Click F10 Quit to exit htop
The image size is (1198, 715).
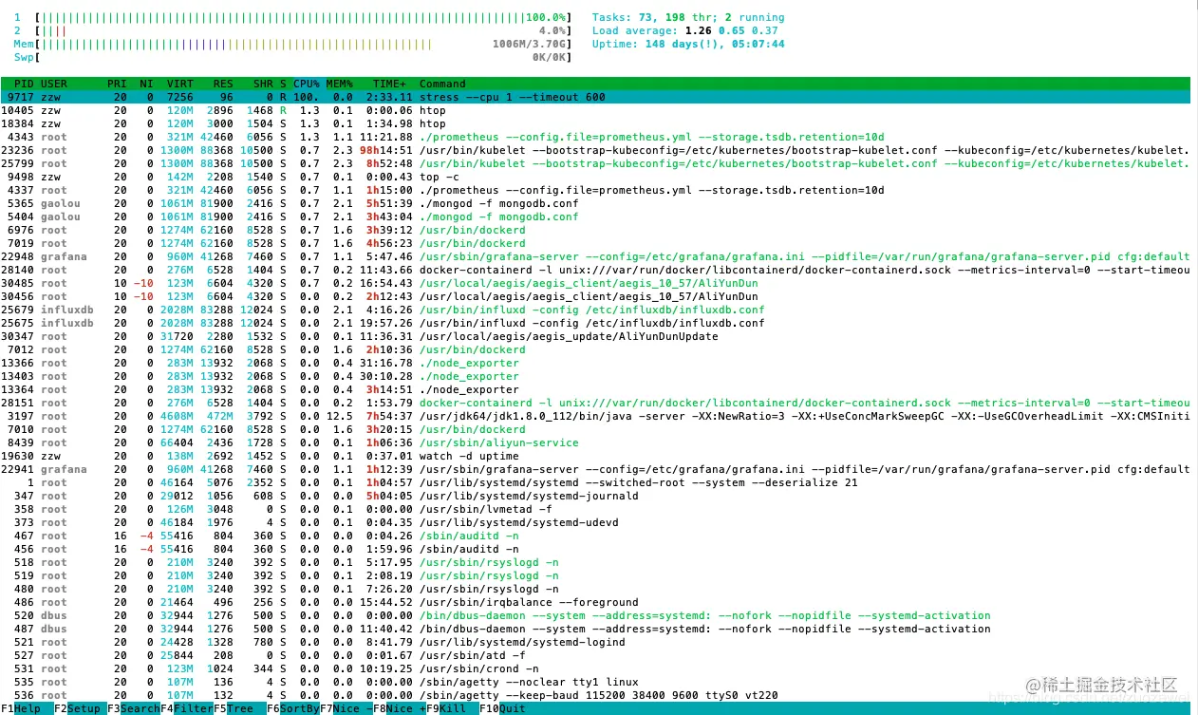coord(505,708)
